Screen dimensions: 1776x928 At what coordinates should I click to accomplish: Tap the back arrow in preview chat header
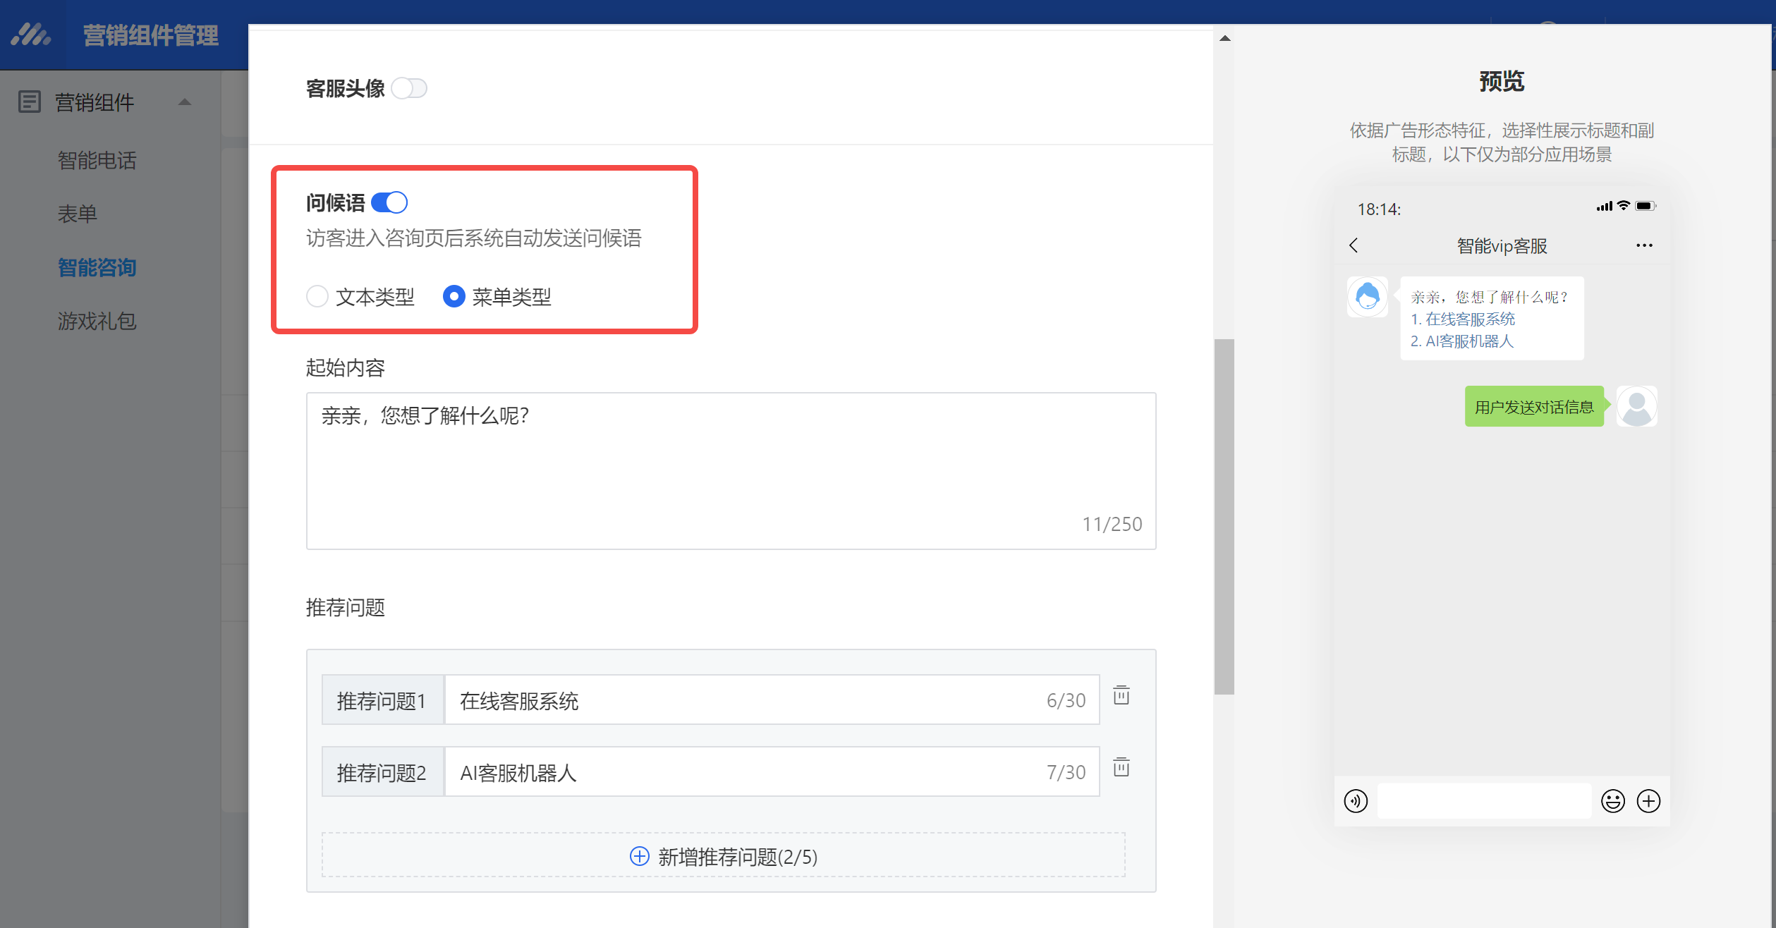1354,245
